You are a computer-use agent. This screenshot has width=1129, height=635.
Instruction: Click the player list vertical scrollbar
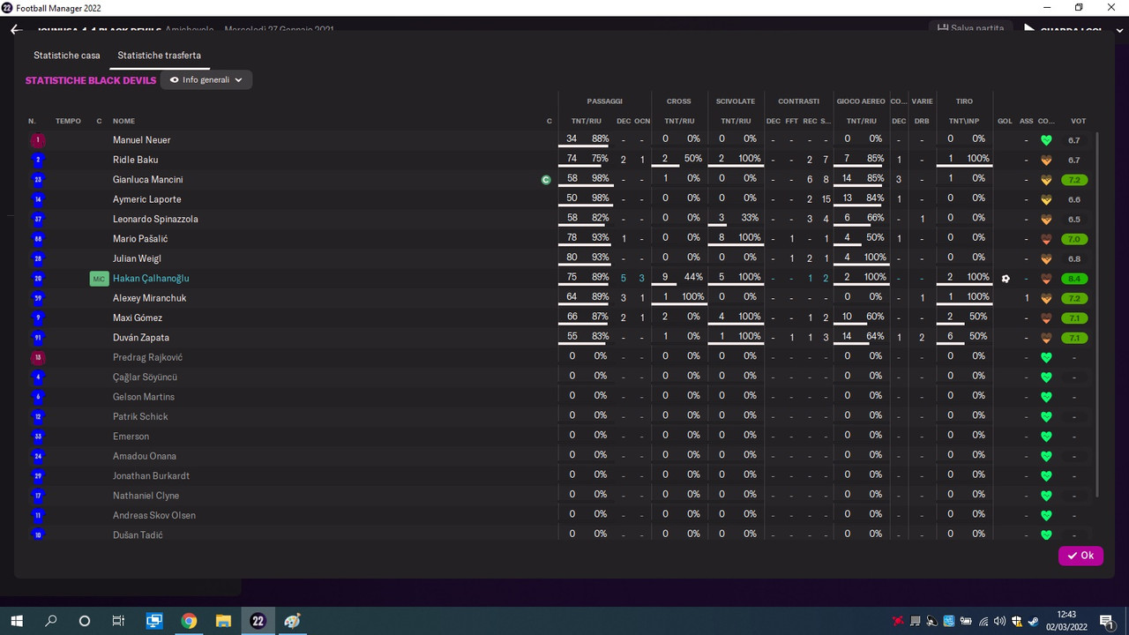click(x=1097, y=313)
